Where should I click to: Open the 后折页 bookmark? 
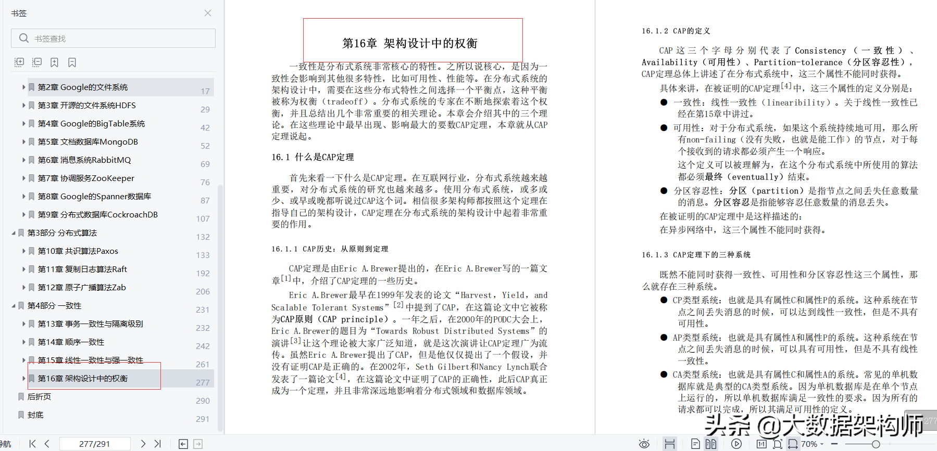(39, 396)
